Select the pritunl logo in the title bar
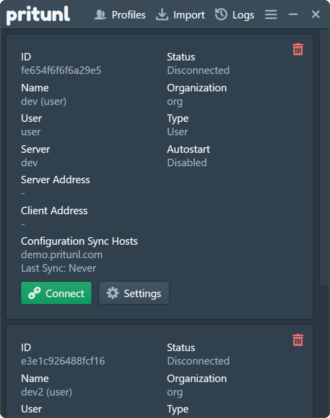 38,14
